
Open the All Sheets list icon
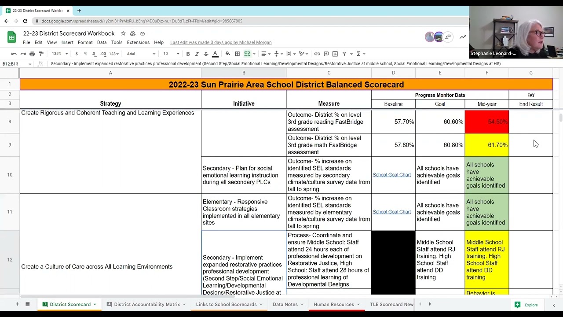27,304
